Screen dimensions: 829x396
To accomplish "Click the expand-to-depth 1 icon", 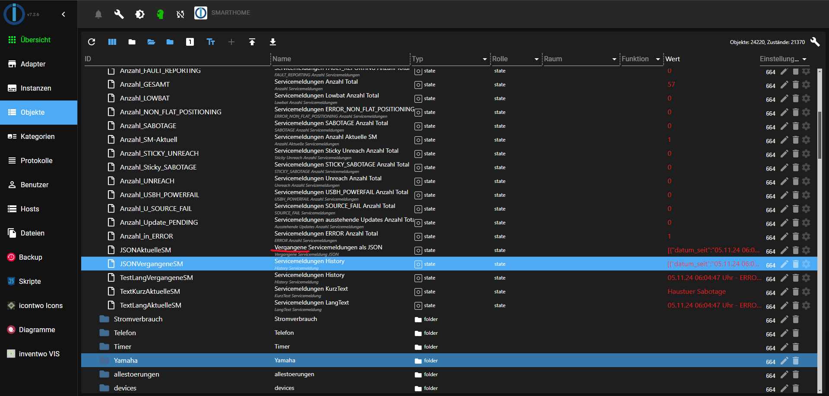I will coord(190,42).
